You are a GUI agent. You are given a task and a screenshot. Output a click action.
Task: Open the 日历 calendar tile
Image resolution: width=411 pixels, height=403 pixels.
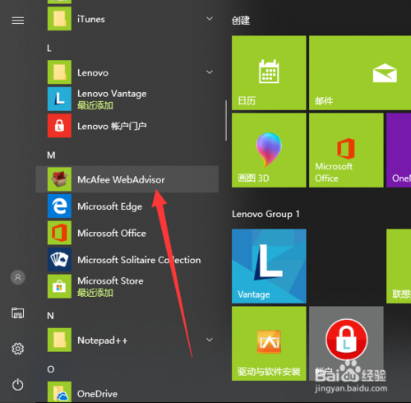pos(269,72)
